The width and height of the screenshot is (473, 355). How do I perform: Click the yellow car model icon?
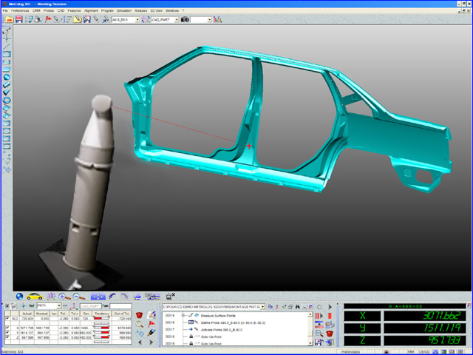pos(34,296)
